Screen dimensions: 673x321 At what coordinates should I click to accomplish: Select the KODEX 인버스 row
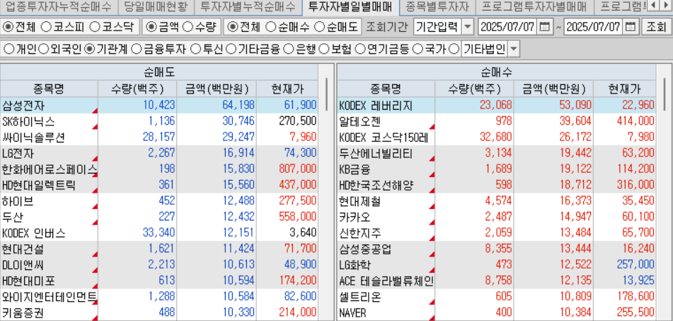(x=159, y=233)
